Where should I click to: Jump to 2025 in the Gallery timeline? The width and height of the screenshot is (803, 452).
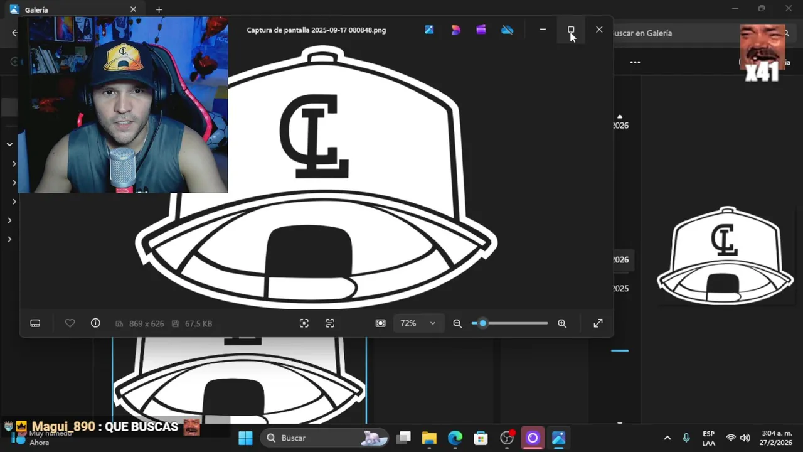pos(620,289)
